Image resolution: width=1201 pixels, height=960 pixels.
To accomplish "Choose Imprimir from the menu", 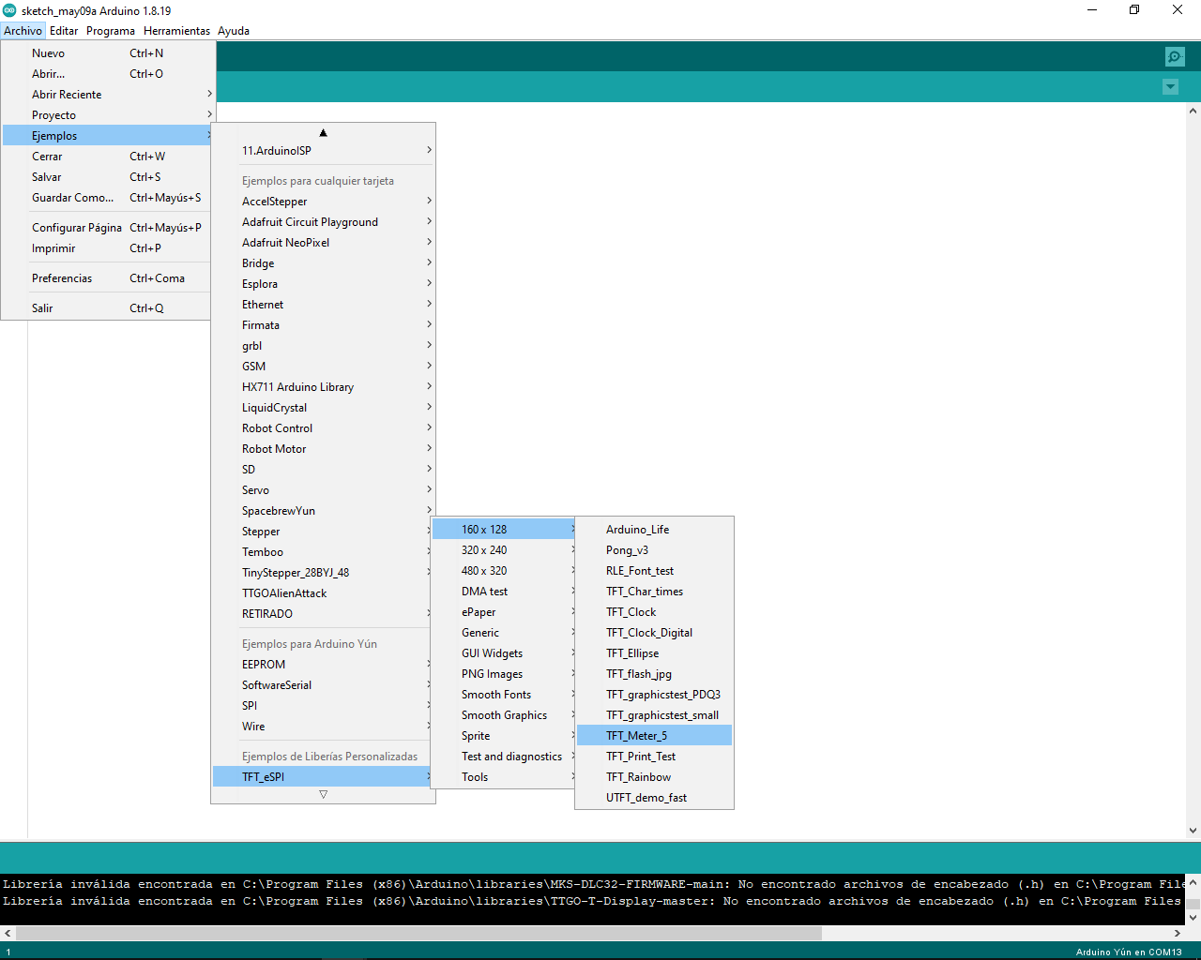I will (108, 248).
